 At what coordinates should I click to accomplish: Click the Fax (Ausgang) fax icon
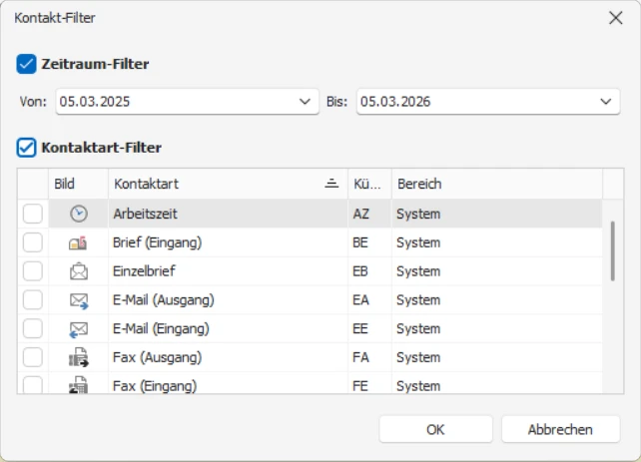(79, 357)
